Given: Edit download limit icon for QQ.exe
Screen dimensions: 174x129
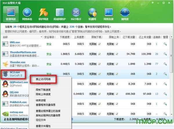Looking at the screenshot, I should pyautogui.click(x=99, y=94).
